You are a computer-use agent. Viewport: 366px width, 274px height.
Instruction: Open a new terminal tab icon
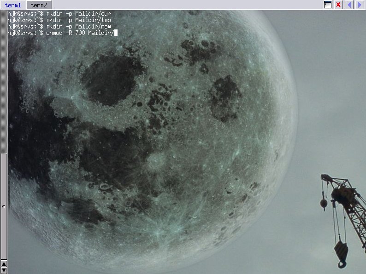point(328,5)
